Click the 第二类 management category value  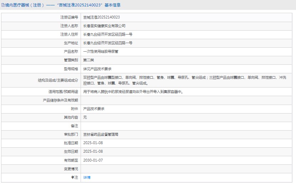click(x=88, y=60)
